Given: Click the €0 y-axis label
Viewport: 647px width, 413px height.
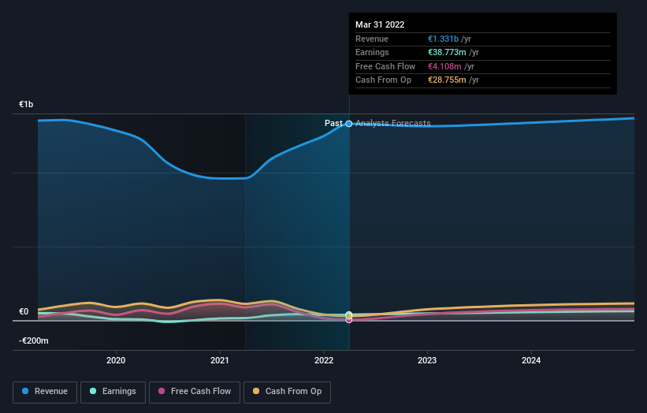Looking at the screenshot, I should (x=24, y=311).
